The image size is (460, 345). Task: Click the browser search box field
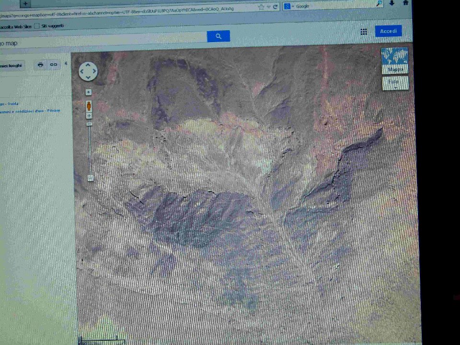coord(335,6)
